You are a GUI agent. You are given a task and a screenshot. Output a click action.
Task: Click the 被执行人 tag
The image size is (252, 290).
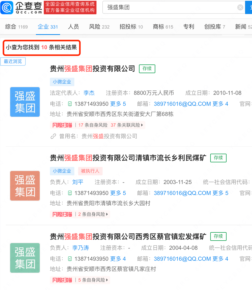coord(90,171)
